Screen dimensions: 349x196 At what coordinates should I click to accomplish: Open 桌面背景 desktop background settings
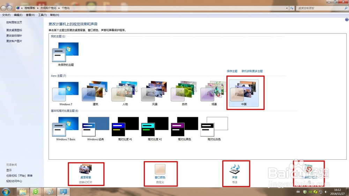click(x=86, y=174)
